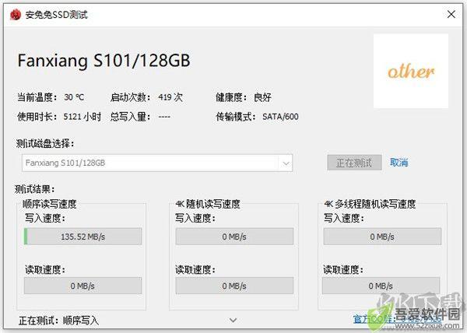Click the 4K multithread write speed bar

pos(382,237)
